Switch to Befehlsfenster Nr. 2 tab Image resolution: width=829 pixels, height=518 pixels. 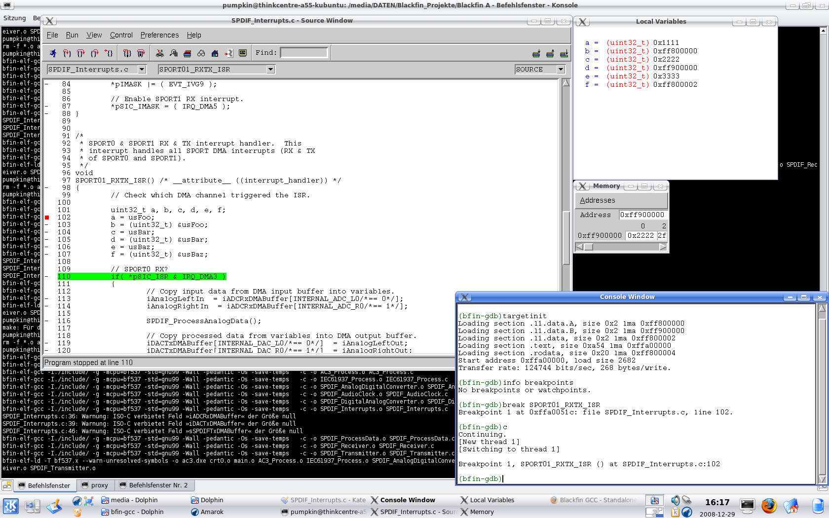click(154, 485)
